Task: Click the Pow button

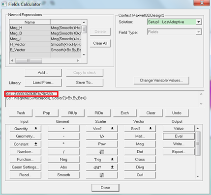Action: [102, 144]
